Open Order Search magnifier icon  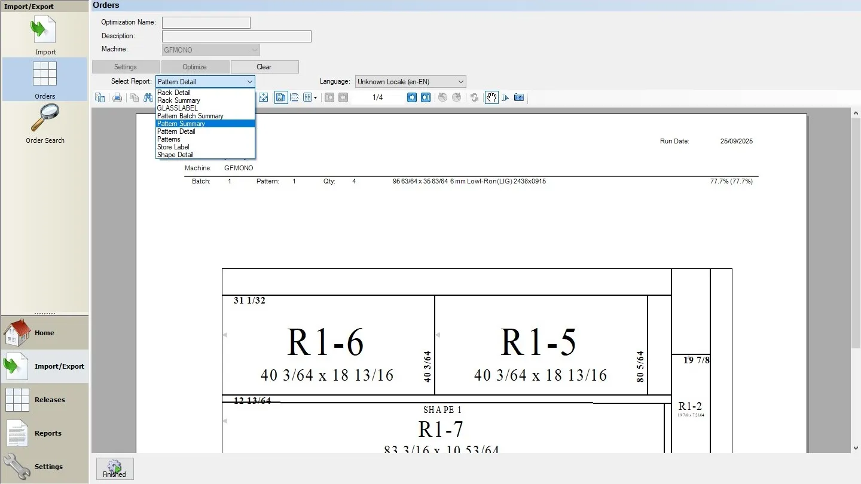pos(45,118)
